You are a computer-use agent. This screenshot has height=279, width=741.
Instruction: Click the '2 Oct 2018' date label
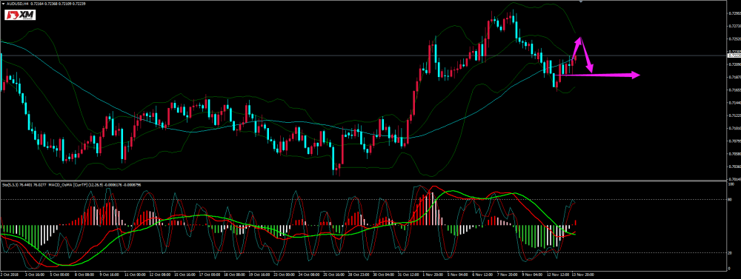[10, 275]
